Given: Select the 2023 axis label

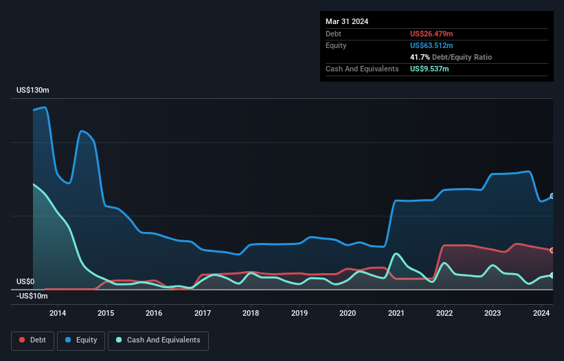Looking at the screenshot, I should click(493, 313).
